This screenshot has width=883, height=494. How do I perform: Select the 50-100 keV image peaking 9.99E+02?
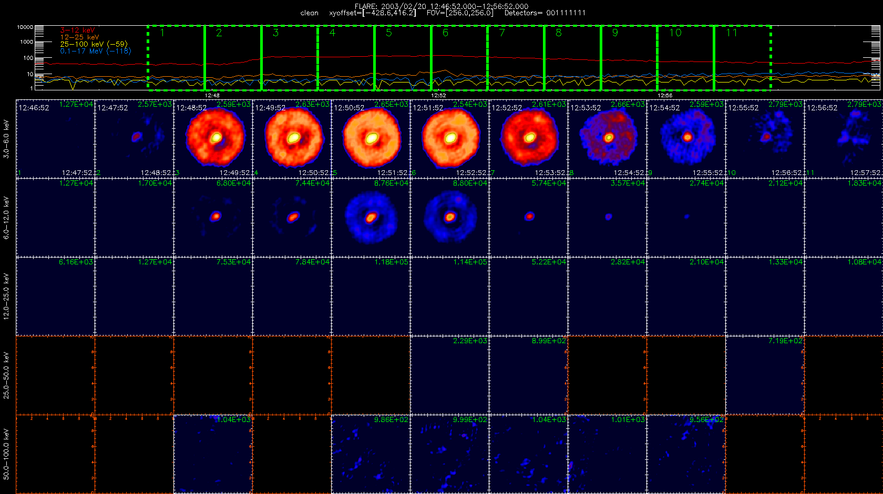click(x=450, y=454)
